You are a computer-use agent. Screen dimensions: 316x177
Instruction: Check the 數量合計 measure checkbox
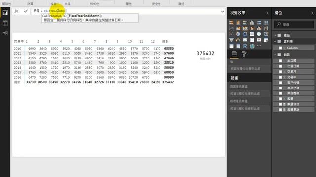280,104
